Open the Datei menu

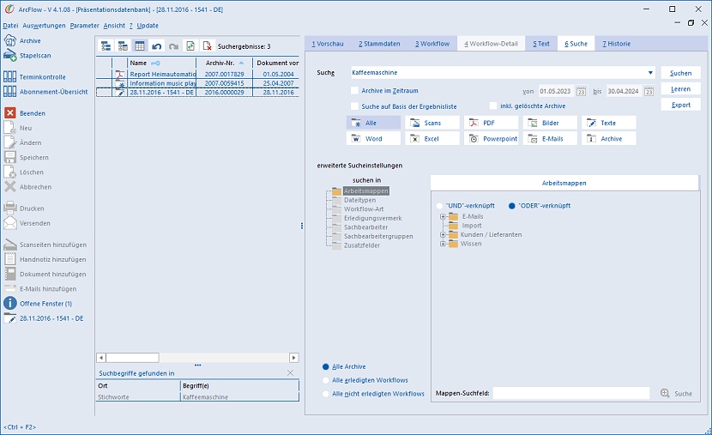[10, 26]
